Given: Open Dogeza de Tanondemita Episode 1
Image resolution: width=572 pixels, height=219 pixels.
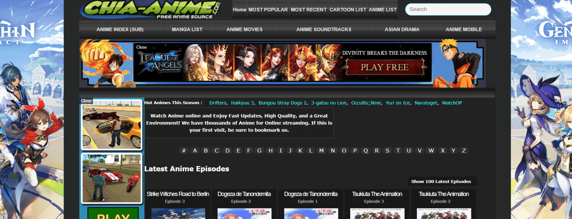Looking at the screenshot, I should click(x=311, y=194).
